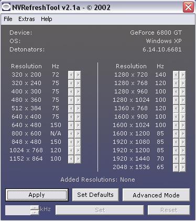196x221 pixels.
Task: Raise refresh rate of 1600 x 900
Action: point(182,117)
